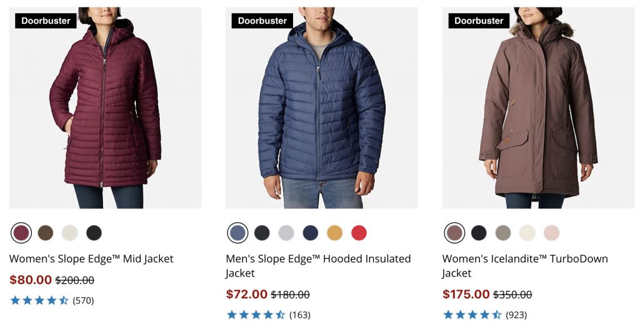640x334 pixels.
Task: Pick light pink swatch for Women's Icelandite jacket
Action: 551,233
